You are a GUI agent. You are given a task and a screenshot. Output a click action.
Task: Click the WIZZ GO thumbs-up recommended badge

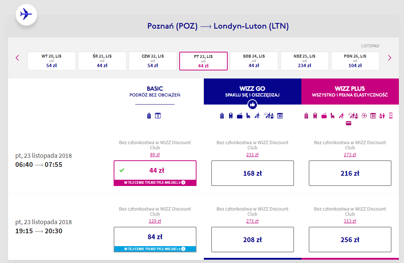click(252, 105)
